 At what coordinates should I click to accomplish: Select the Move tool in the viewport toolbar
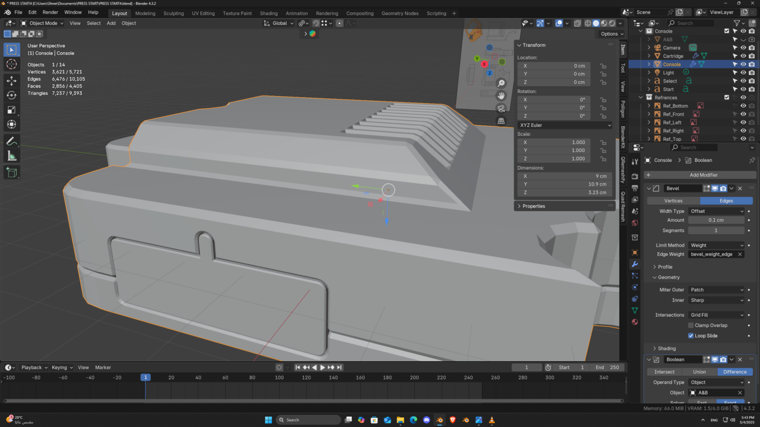point(11,80)
